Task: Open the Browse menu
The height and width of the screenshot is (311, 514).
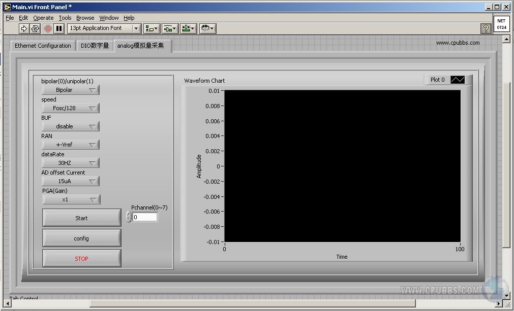Action: [x=85, y=18]
